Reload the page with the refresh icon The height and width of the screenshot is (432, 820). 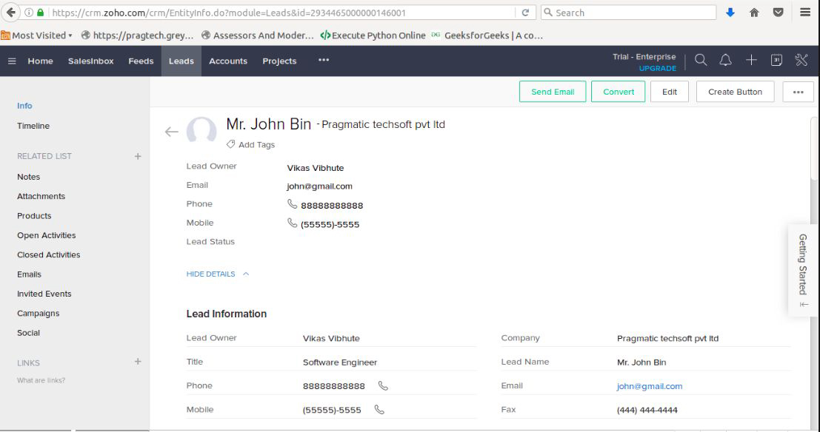tap(526, 13)
